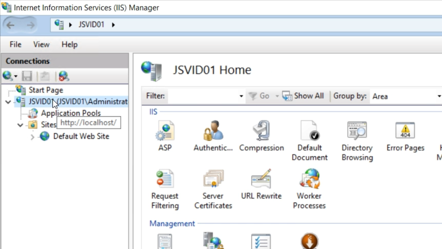
Task: Open the ASP feature icon
Action: coord(165,131)
